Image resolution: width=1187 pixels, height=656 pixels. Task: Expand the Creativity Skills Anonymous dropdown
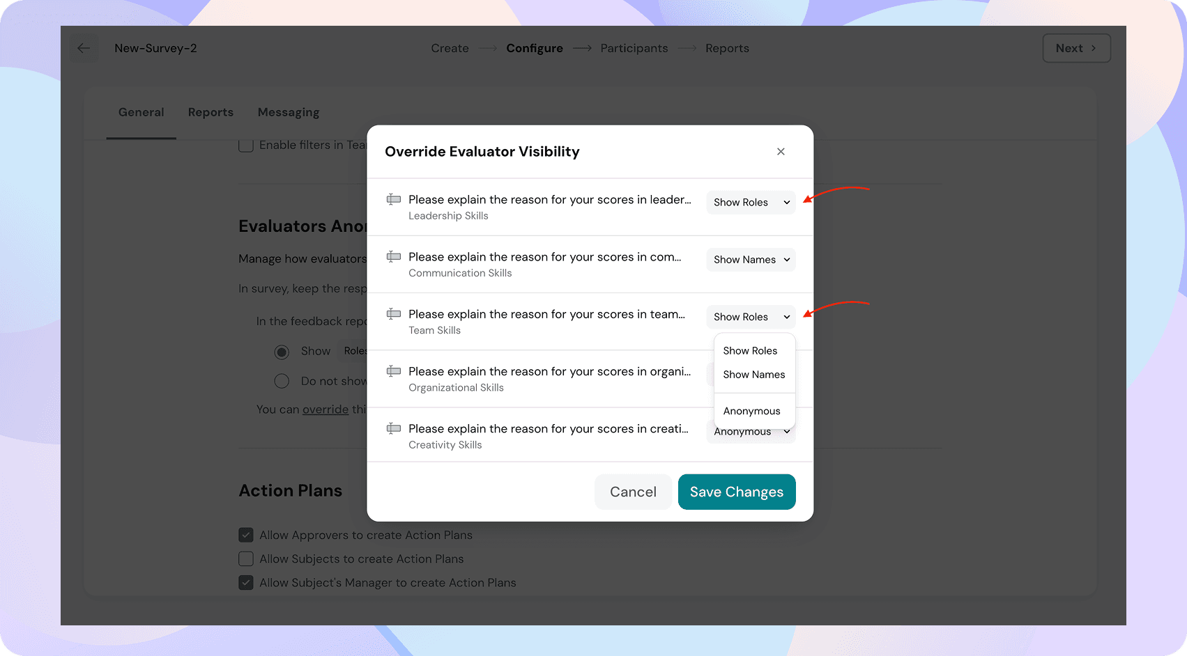pyautogui.click(x=786, y=432)
